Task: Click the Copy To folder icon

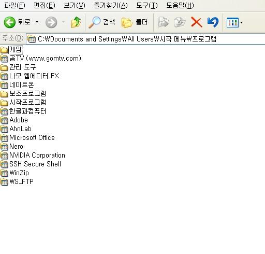Action: (180, 22)
